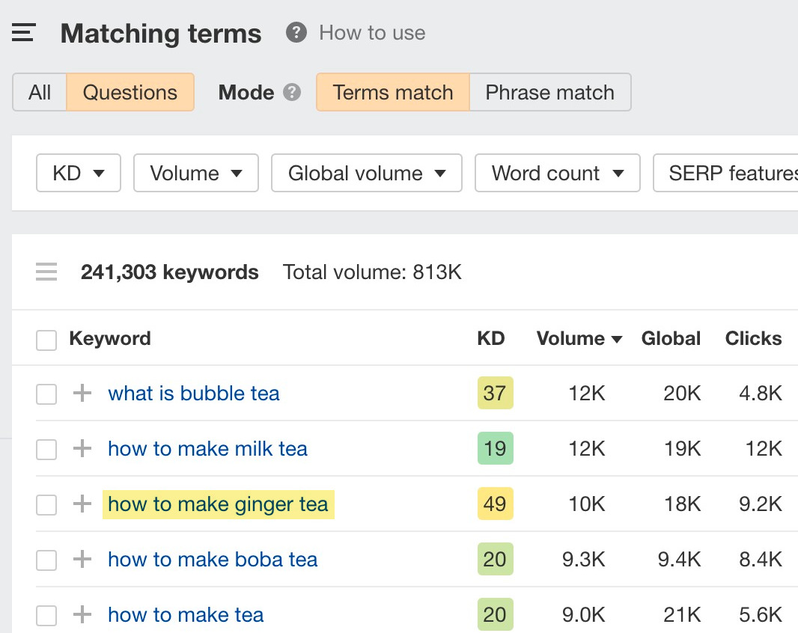The image size is (798, 633).
Task: Toggle the select-all checkbox in Keyword header
Action: 46,340
